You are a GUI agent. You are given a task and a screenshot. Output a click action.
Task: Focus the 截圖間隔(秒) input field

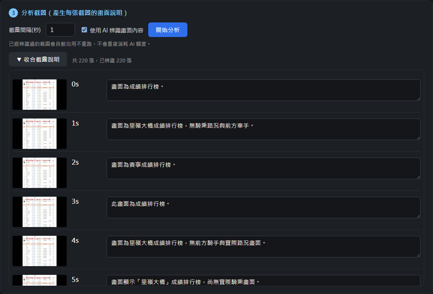tap(60, 30)
